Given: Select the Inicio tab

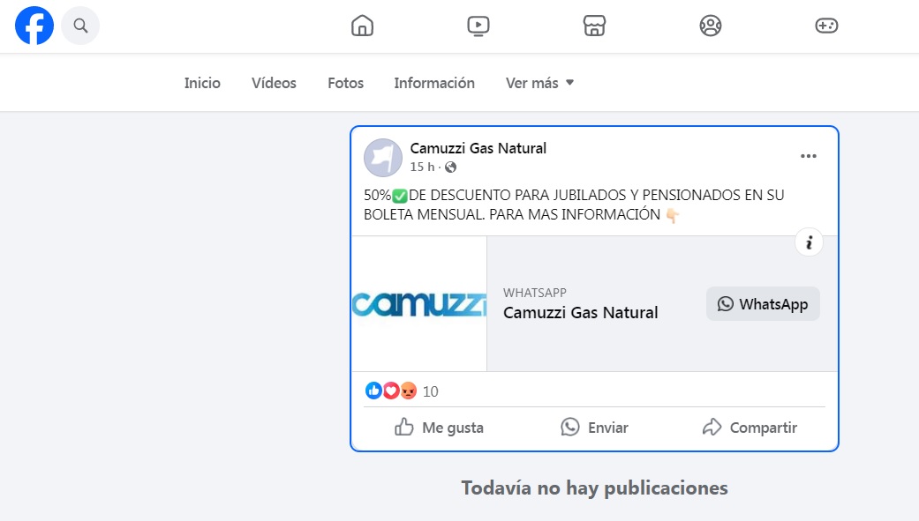Looking at the screenshot, I should [202, 83].
